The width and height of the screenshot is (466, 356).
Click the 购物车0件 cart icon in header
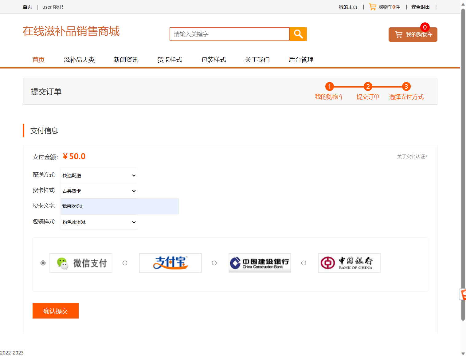coord(373,7)
